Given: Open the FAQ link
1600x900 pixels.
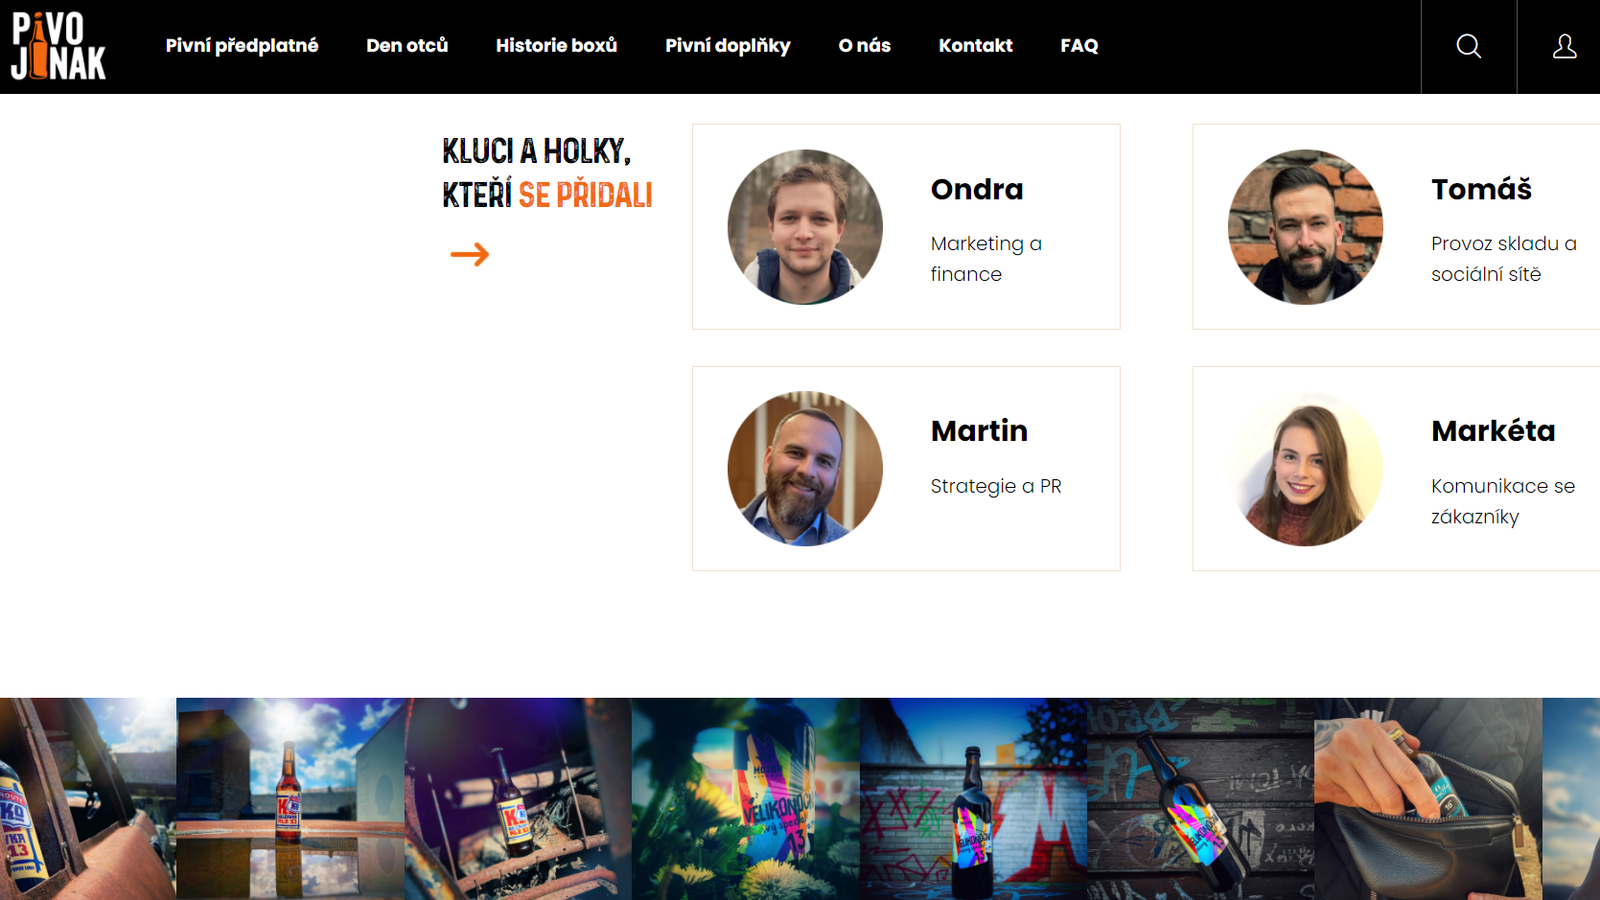Looking at the screenshot, I should [x=1079, y=46].
